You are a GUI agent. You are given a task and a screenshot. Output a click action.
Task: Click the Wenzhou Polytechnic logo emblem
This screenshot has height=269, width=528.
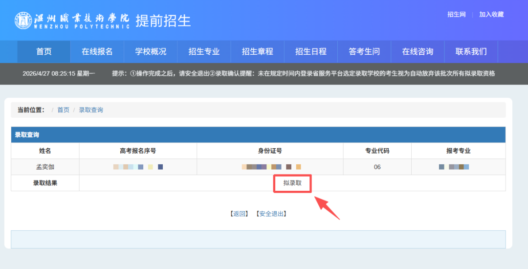pos(23,20)
